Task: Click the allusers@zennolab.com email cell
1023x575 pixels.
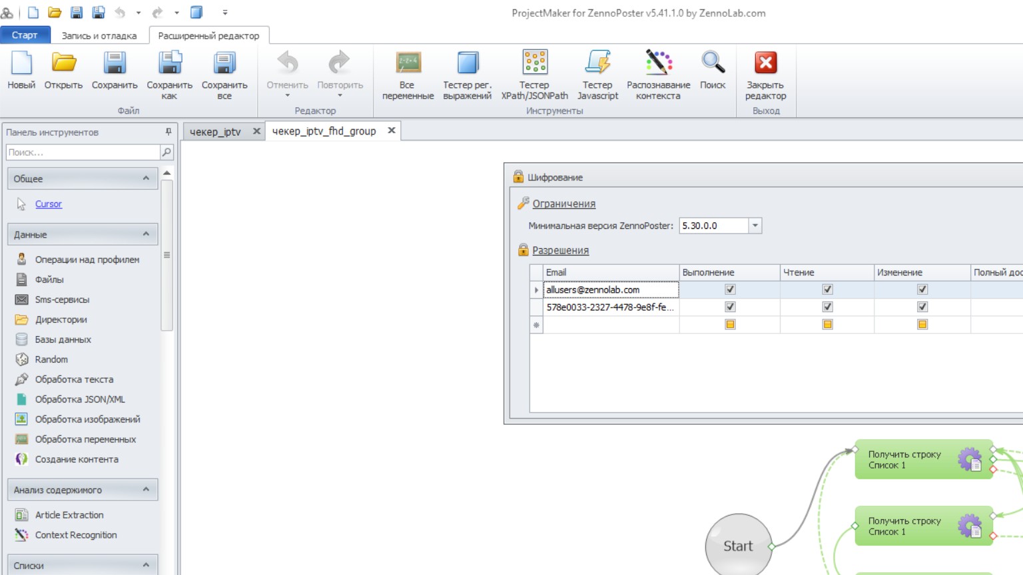Action: (x=611, y=289)
